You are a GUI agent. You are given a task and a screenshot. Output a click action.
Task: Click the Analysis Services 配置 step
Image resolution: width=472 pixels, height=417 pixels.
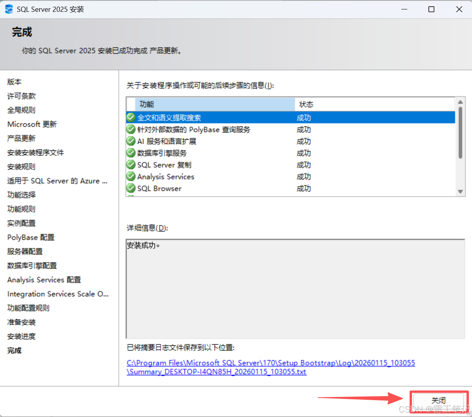point(44,280)
